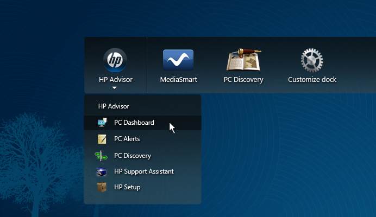Click the HP Advisor label under the dock icon
The image size is (376, 217).
pyautogui.click(x=115, y=80)
